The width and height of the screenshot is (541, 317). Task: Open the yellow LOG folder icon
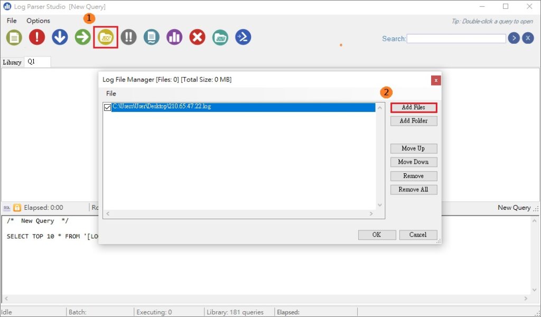point(106,37)
